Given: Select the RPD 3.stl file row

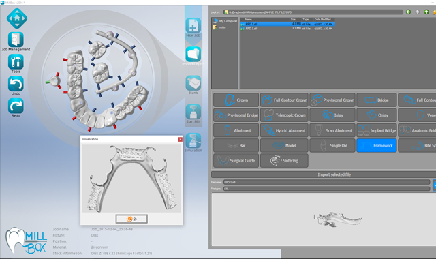Looking at the screenshot, I should pyautogui.click(x=287, y=29).
